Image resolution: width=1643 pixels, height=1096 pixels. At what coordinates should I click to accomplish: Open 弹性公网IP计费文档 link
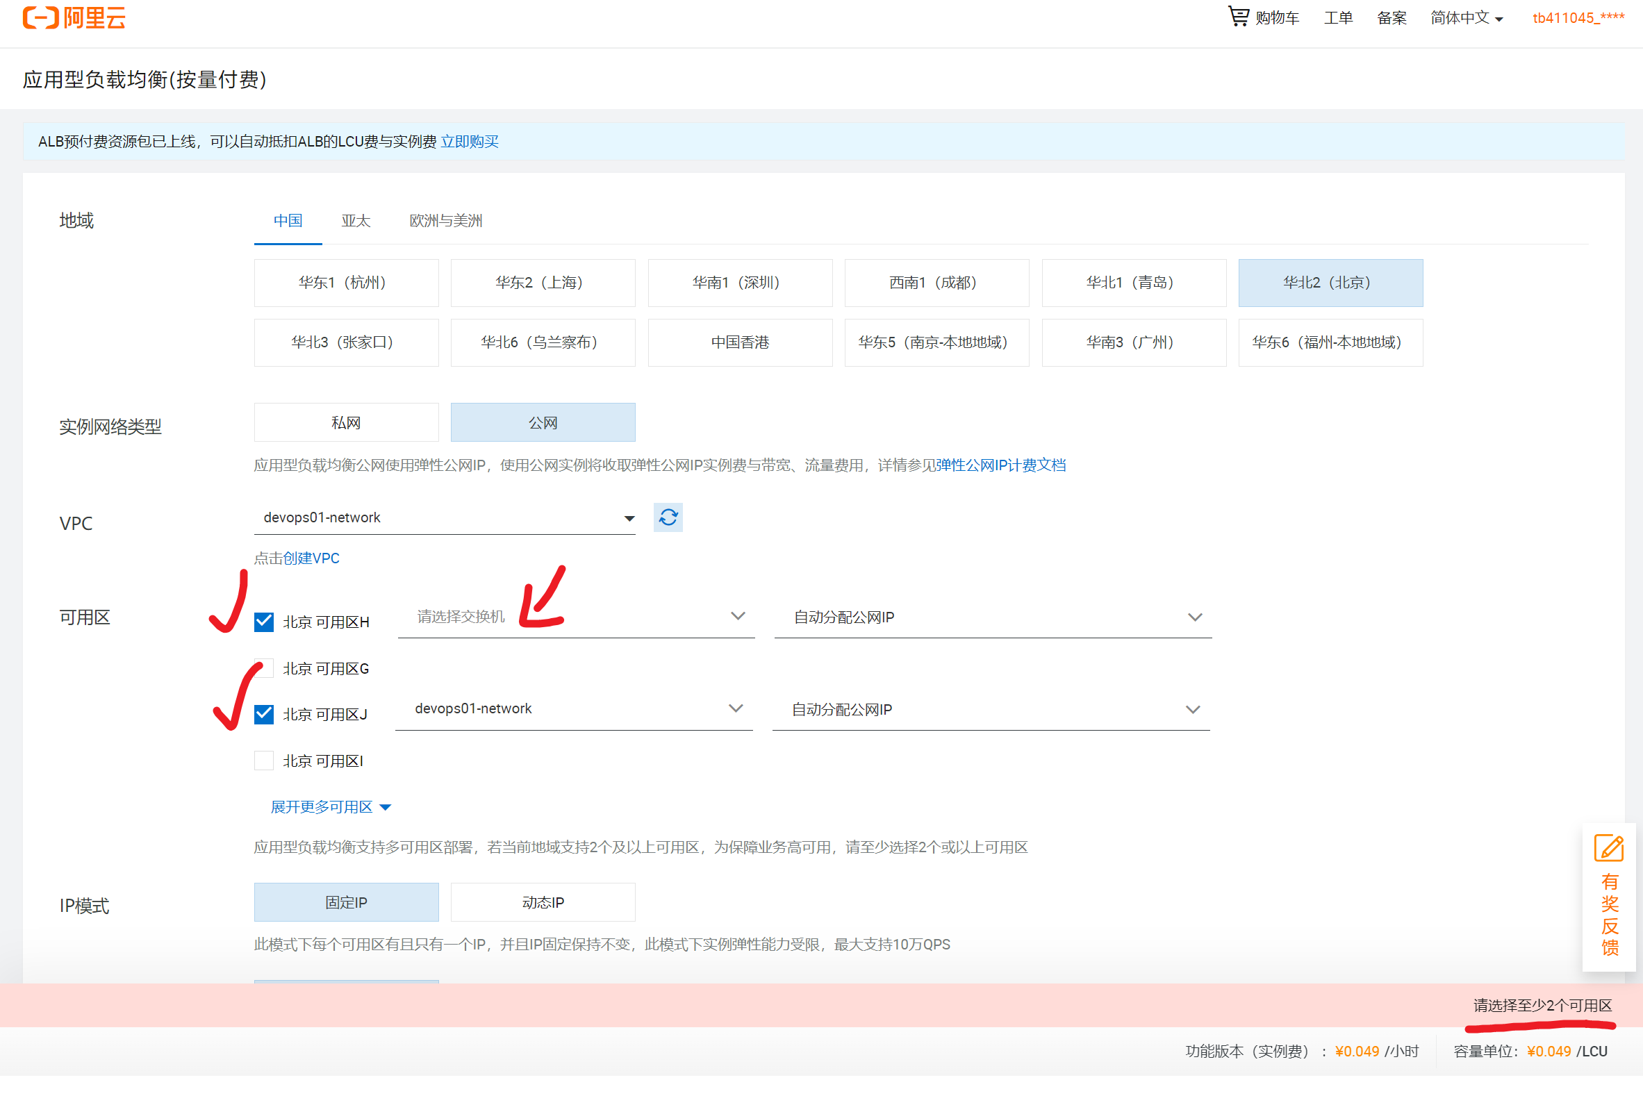coord(1000,465)
